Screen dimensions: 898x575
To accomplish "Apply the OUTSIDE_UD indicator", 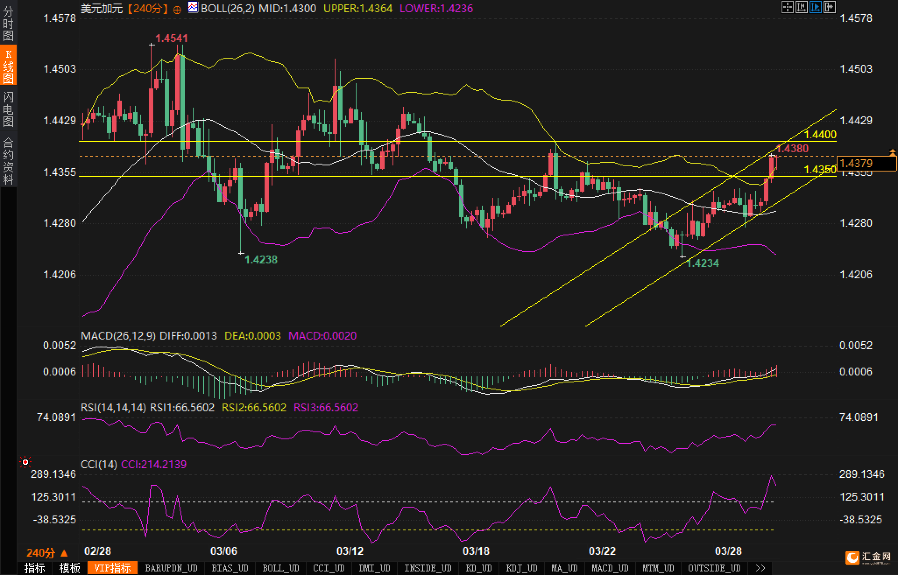I will pyautogui.click(x=714, y=568).
